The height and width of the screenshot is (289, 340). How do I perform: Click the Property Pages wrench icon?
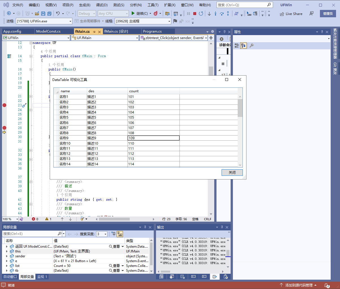click(x=252, y=46)
